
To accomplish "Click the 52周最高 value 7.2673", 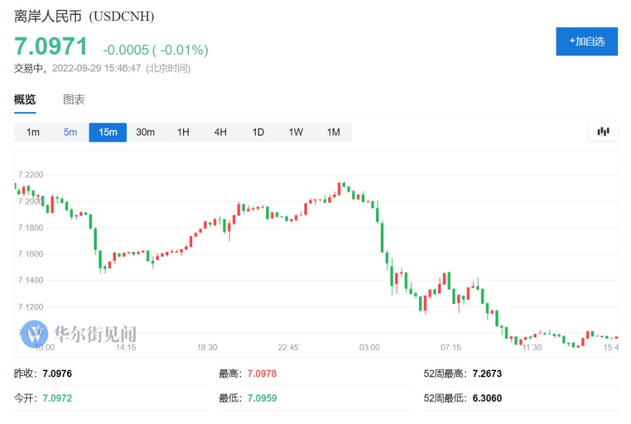I will tap(487, 374).
